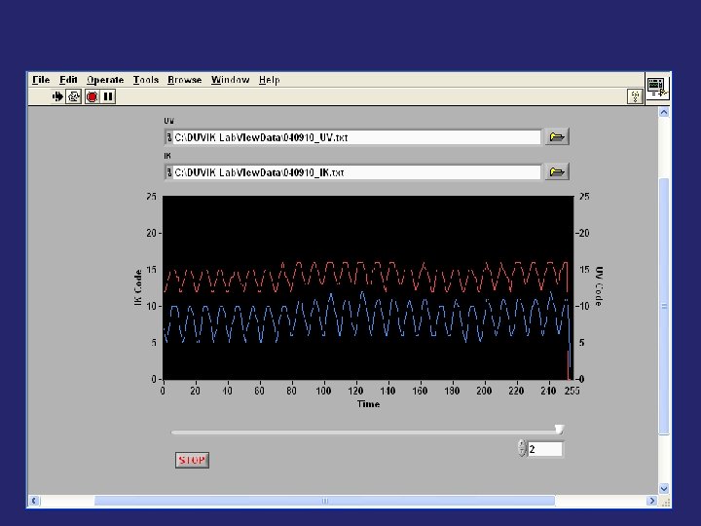
Task: Click the Run Continuously toolbar icon
Action: 74,96
